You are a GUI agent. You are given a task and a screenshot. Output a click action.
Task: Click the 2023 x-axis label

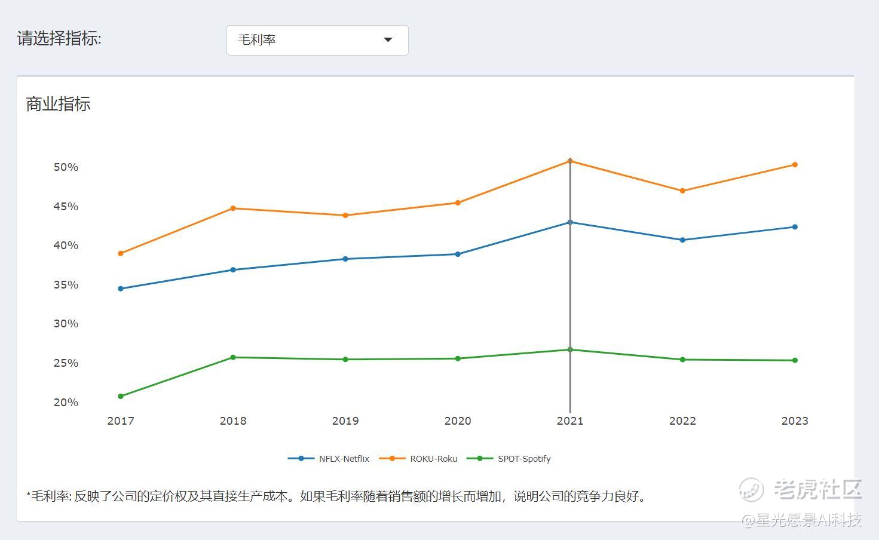click(795, 421)
